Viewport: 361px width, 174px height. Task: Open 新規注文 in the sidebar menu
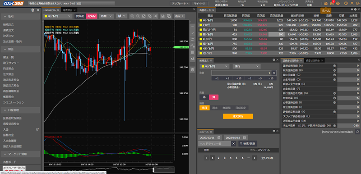pos(9,24)
